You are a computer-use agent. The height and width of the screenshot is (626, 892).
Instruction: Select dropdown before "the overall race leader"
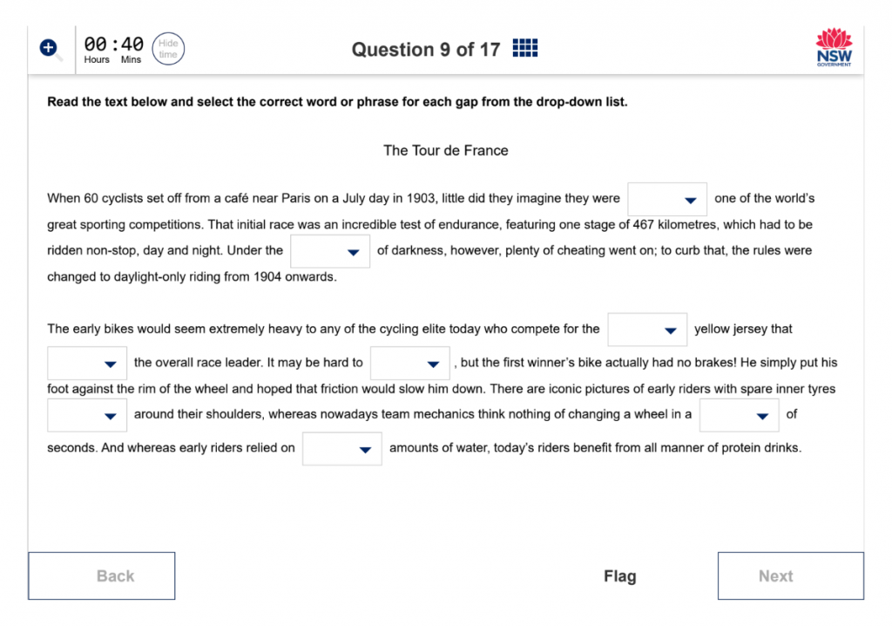[x=87, y=363]
